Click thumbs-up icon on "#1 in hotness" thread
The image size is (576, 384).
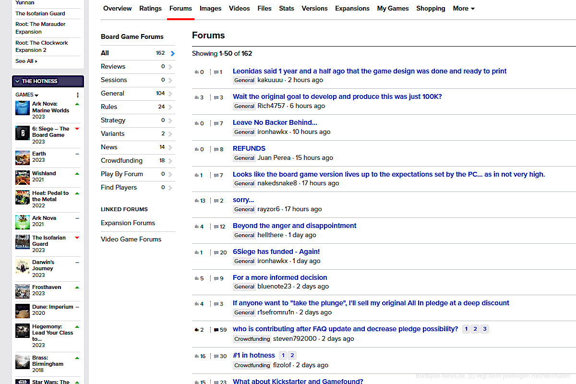197,356
